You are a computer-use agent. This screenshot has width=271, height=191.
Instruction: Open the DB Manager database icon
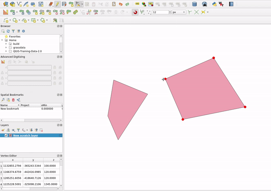pos(194,4)
